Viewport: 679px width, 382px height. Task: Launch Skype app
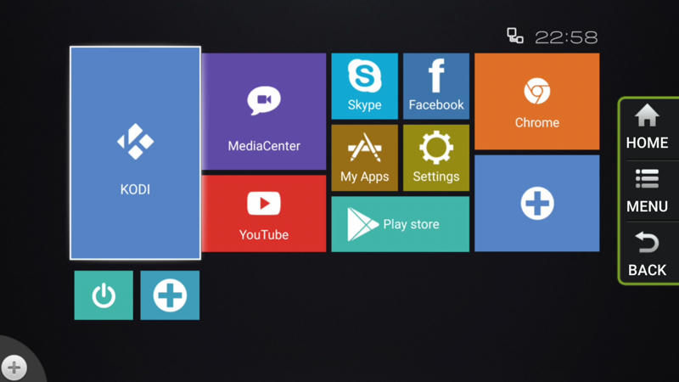coord(365,87)
